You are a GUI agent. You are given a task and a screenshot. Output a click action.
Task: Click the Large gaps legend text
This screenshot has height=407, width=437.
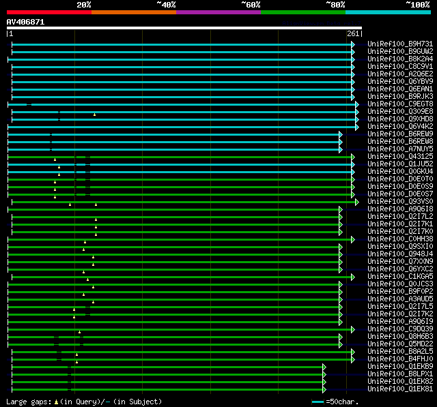pyautogui.click(x=84, y=402)
